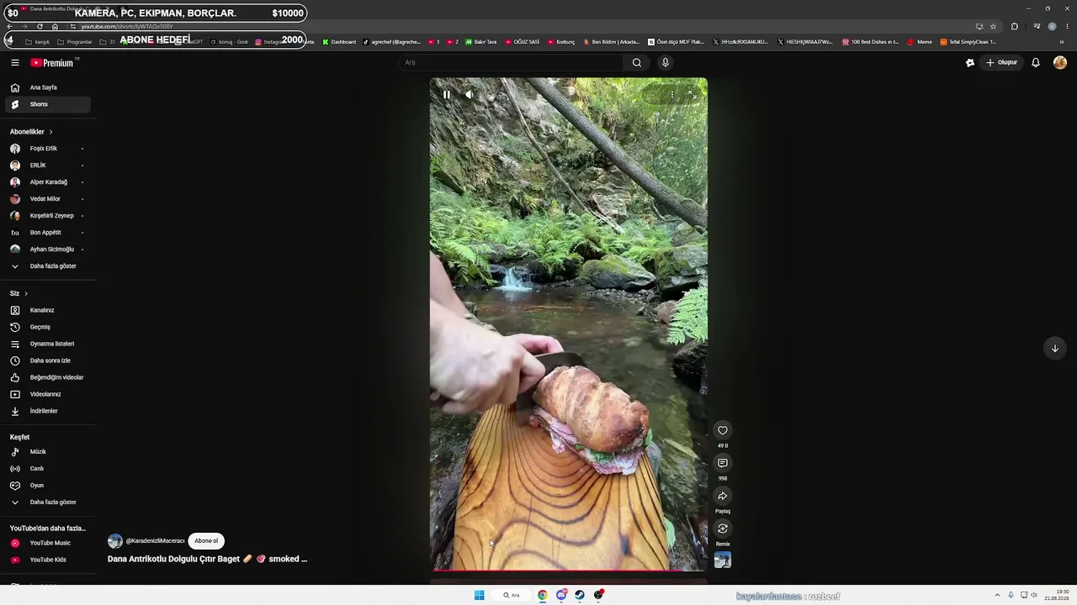Image resolution: width=1077 pixels, height=605 pixels.
Task: Open Steam from the taskbar
Action: pyautogui.click(x=580, y=596)
